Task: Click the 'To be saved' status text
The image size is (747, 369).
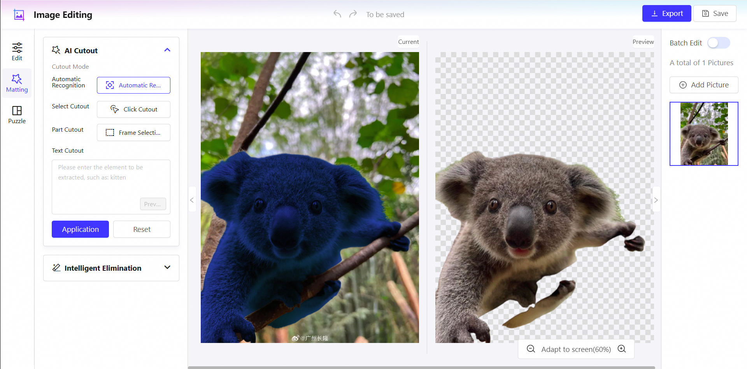Action: (385, 15)
